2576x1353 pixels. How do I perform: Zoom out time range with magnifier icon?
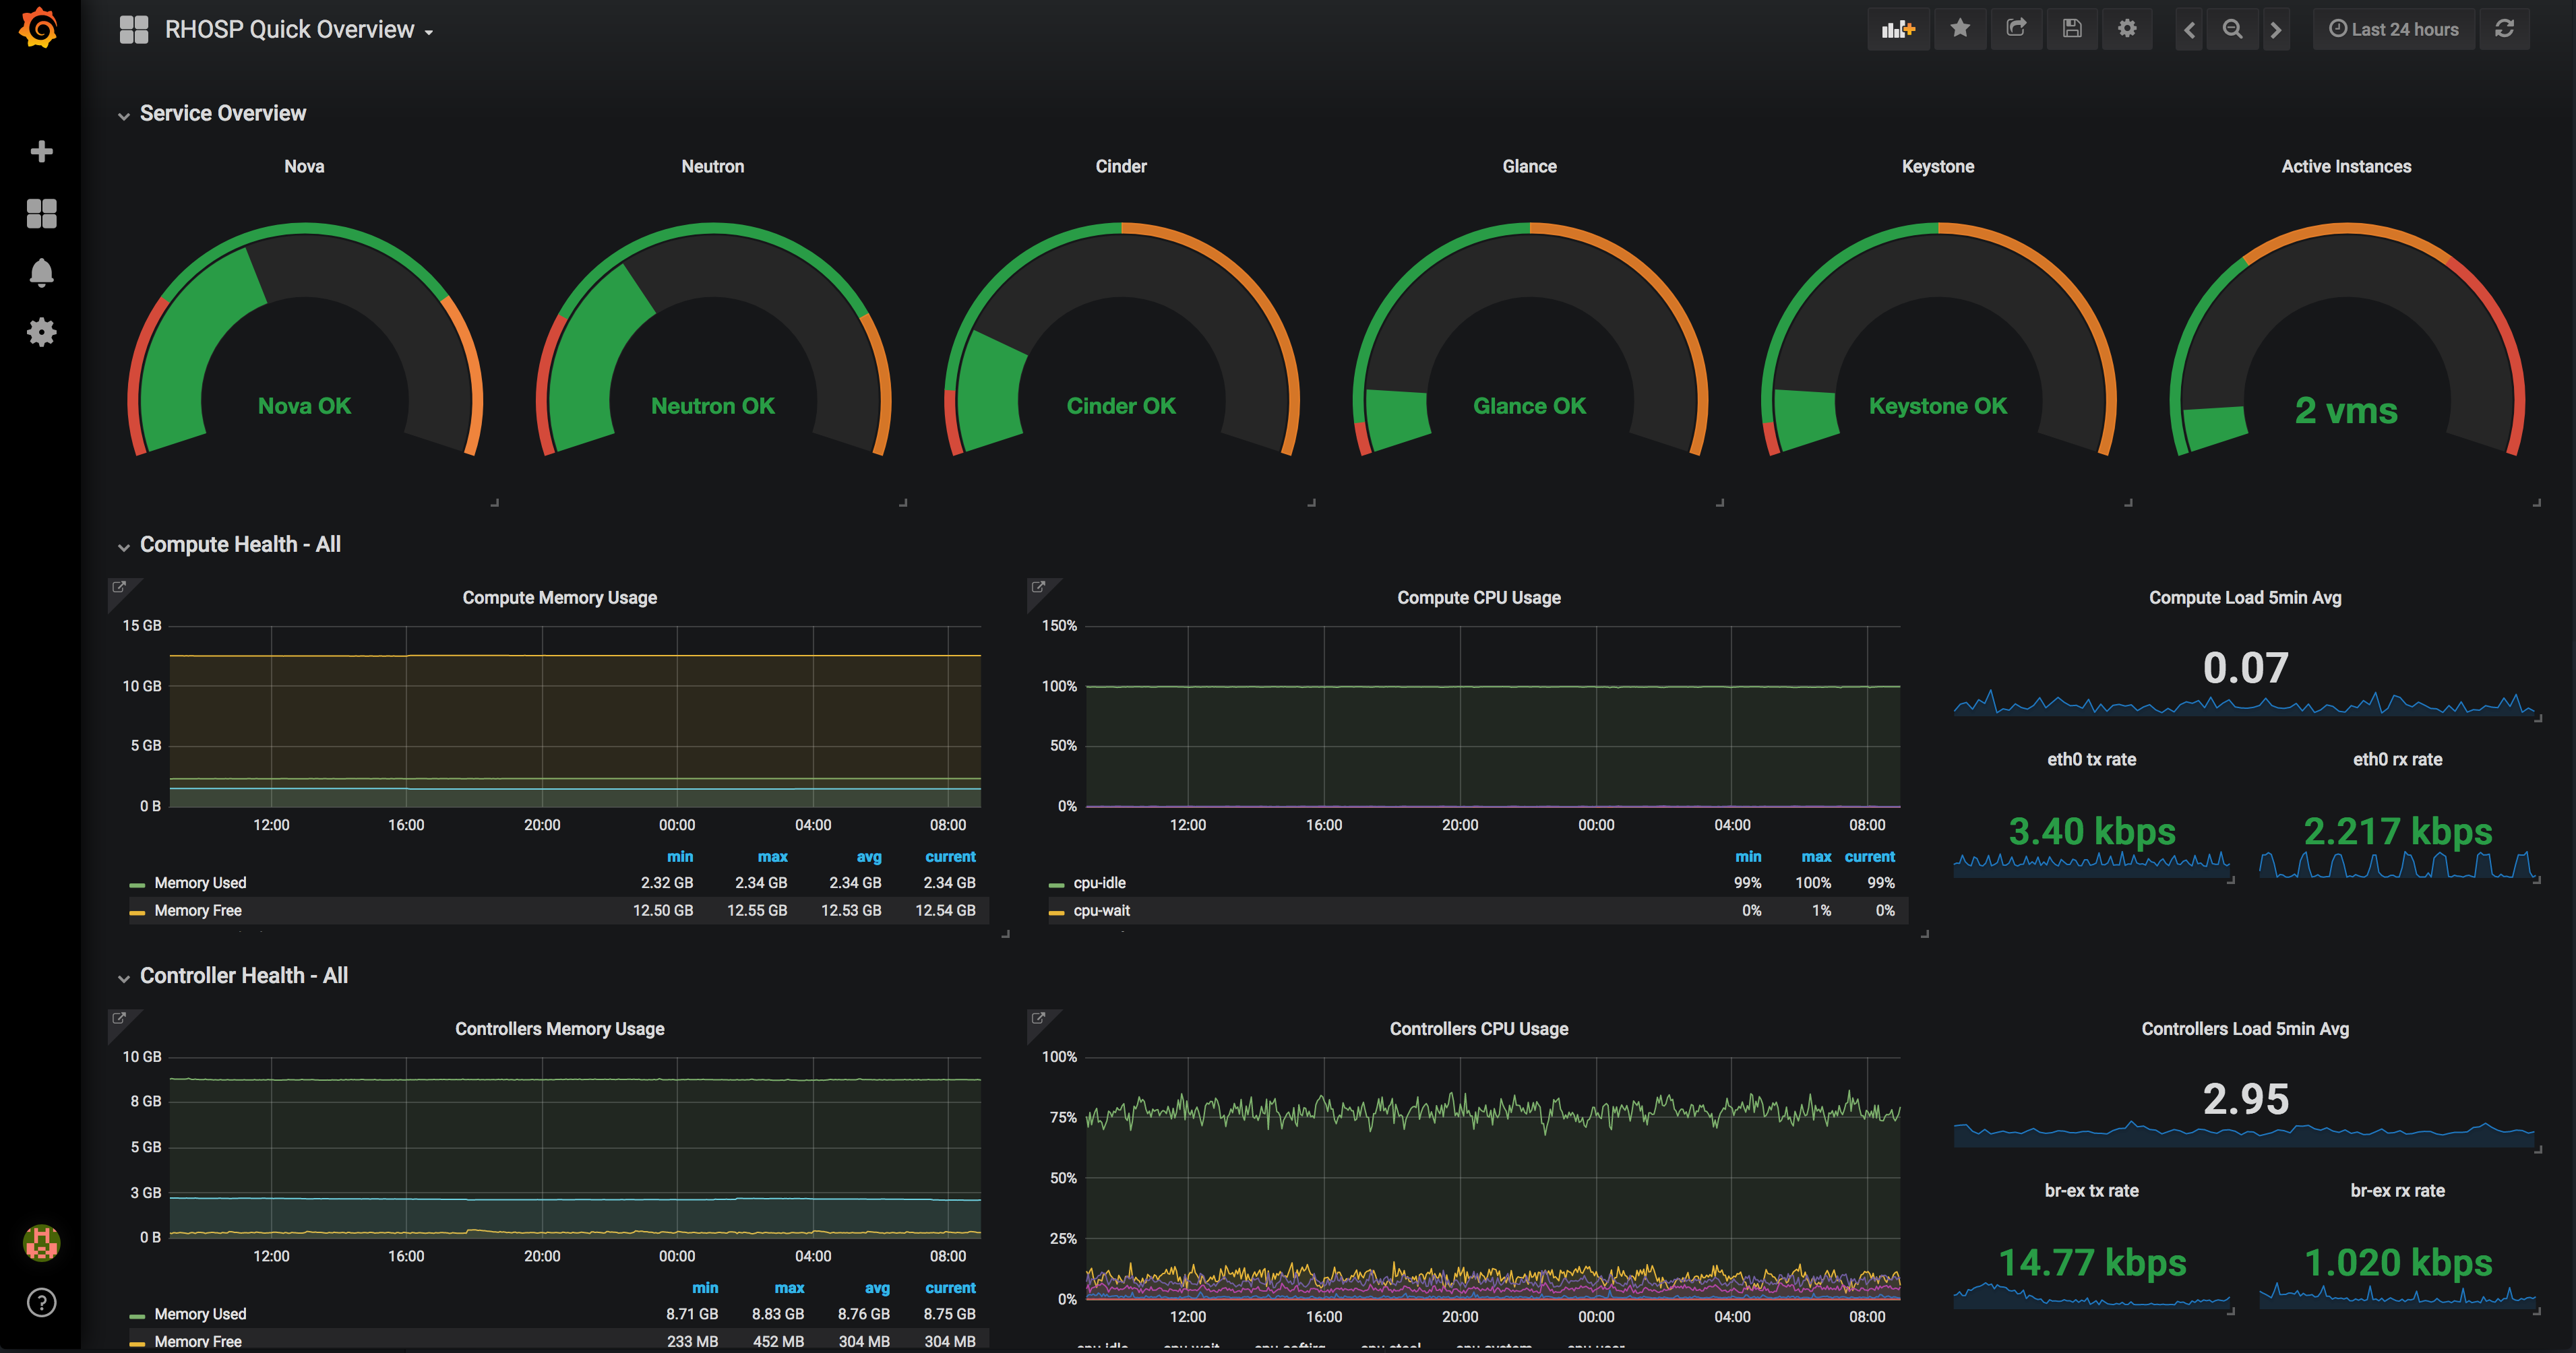pyautogui.click(x=2232, y=29)
